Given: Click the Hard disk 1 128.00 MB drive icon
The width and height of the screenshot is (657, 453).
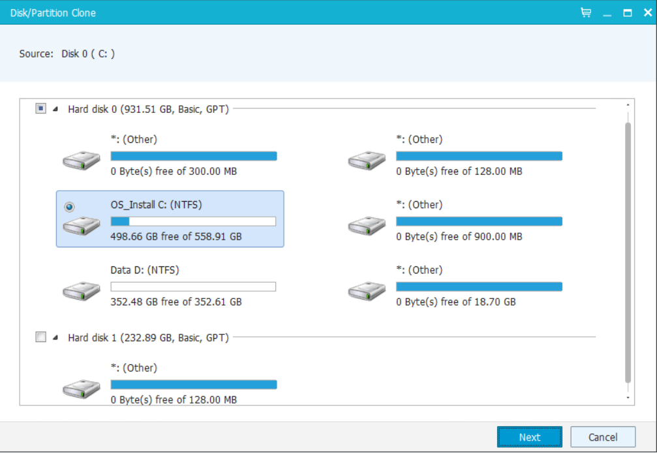Looking at the screenshot, I should click(x=82, y=389).
